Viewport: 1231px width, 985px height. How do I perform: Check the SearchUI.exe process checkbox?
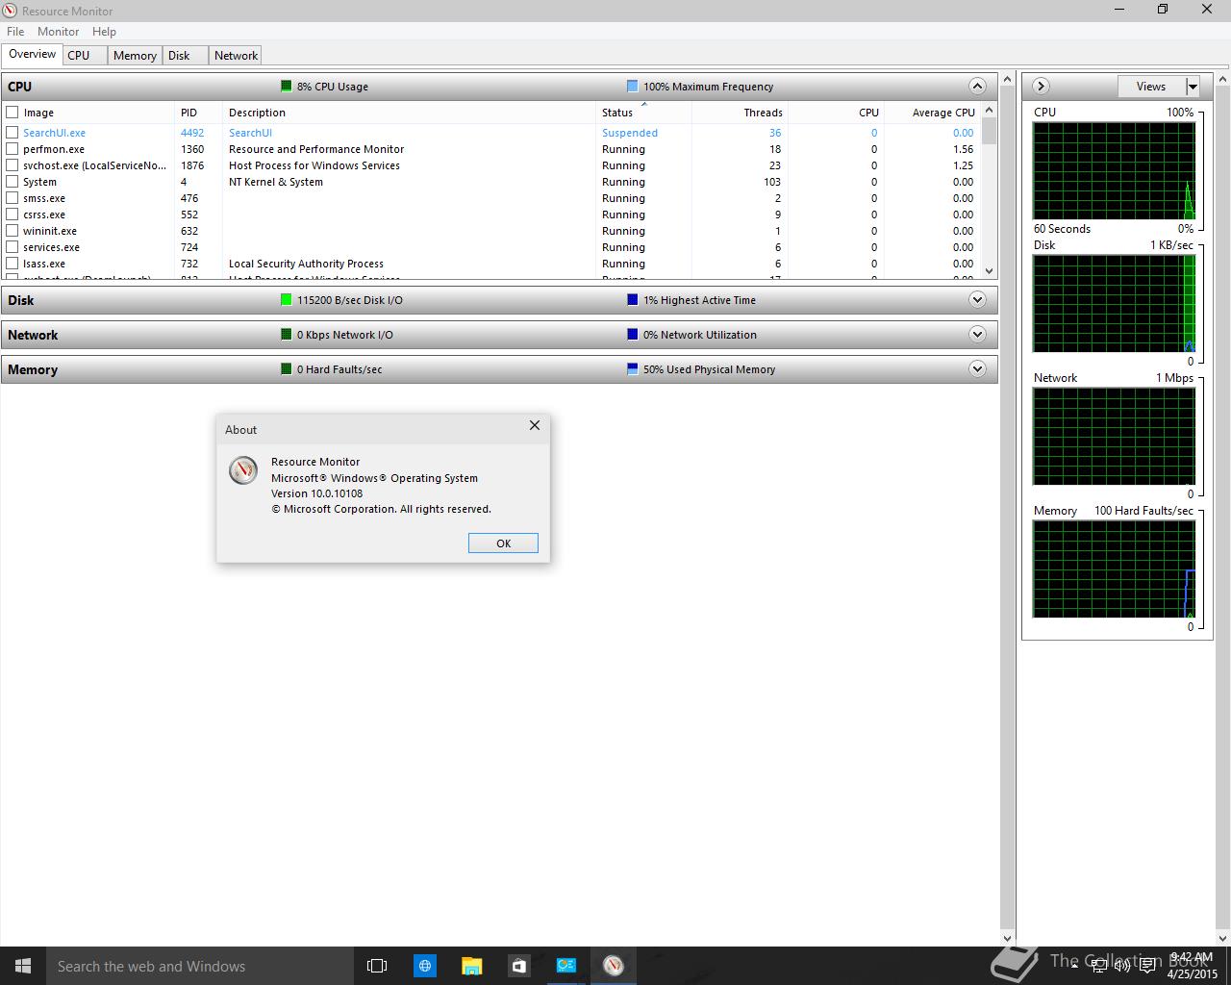13,133
